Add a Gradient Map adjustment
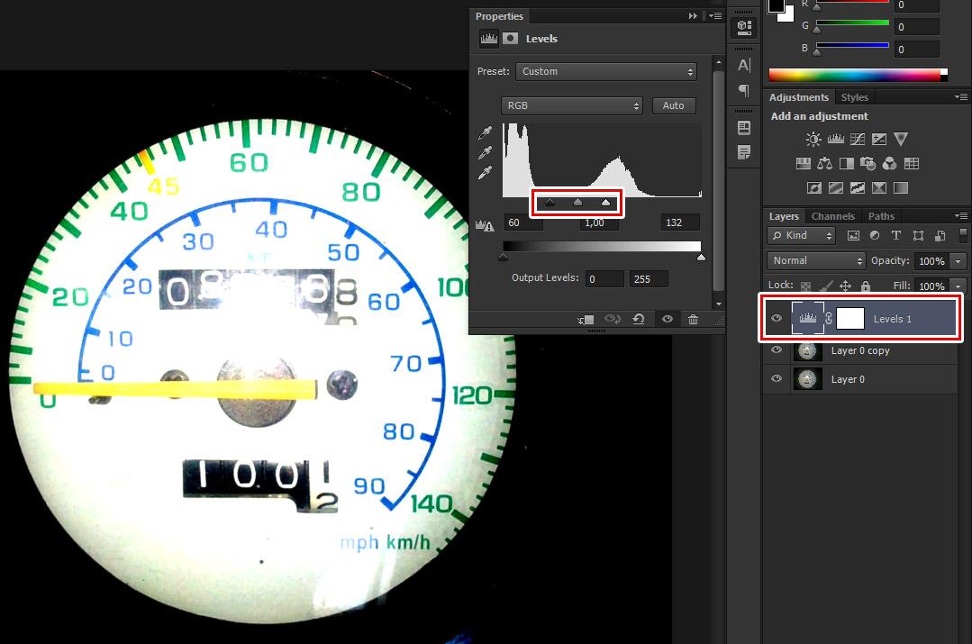The image size is (972, 644). pyautogui.click(x=901, y=188)
